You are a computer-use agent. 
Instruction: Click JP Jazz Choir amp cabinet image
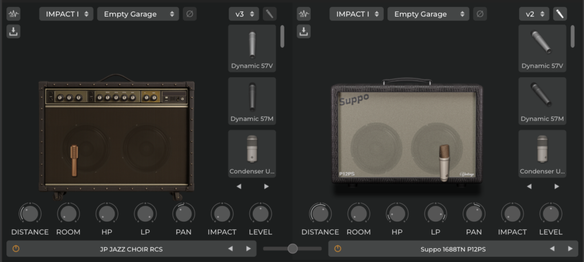116,138
